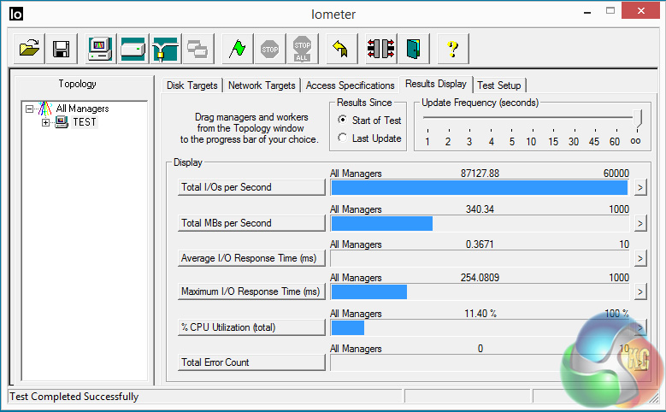The height and width of the screenshot is (412, 666).
Task: Select TEST manager in Topology tree
Action: (85, 122)
